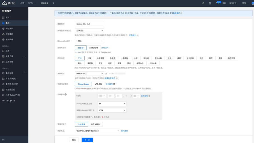Select 中国台北 region
The image size is (254, 143).
click(x=140, y=63)
